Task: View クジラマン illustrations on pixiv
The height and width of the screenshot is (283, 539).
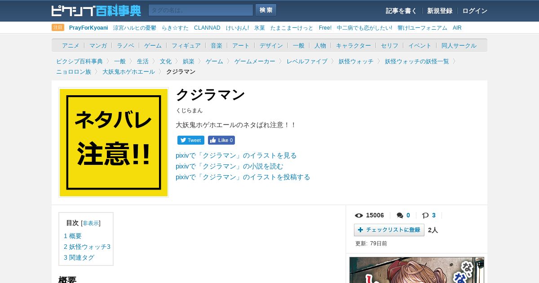Action: 236,155
